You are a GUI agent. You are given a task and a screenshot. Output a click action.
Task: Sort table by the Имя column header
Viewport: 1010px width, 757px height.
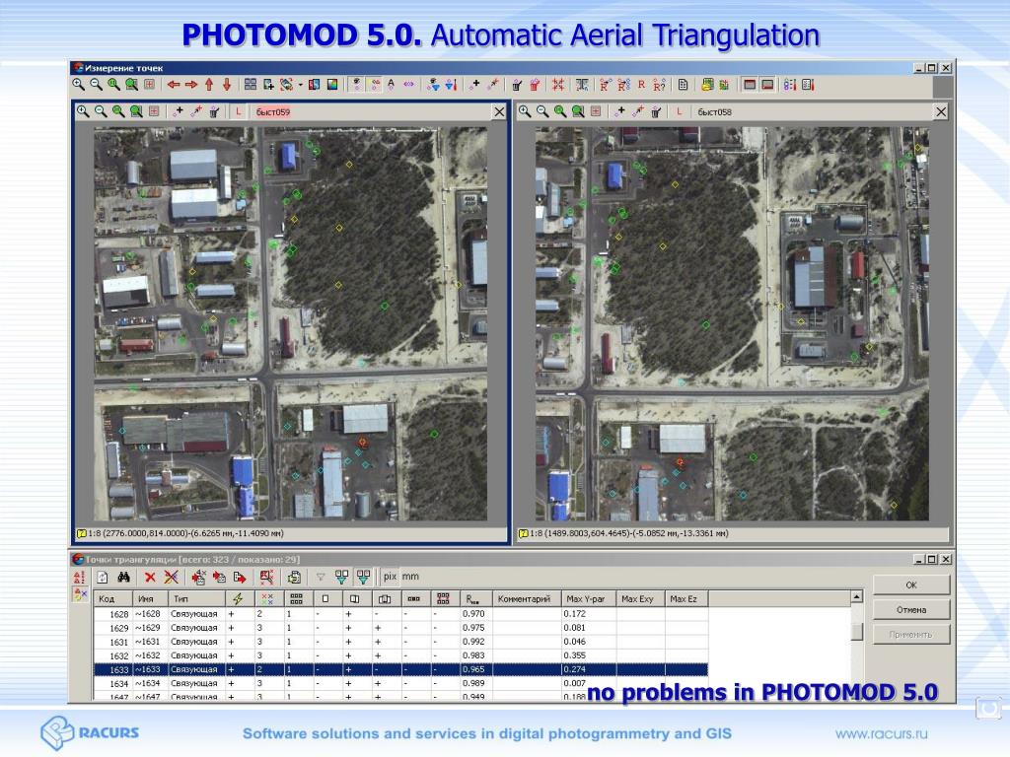coord(151,598)
